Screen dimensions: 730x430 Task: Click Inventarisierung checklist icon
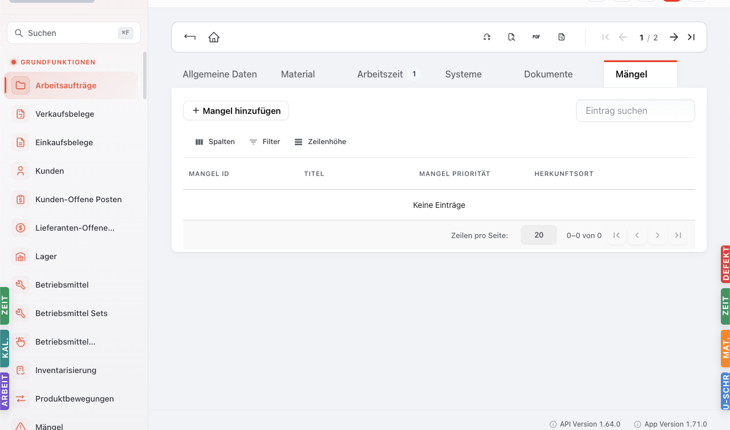point(21,370)
